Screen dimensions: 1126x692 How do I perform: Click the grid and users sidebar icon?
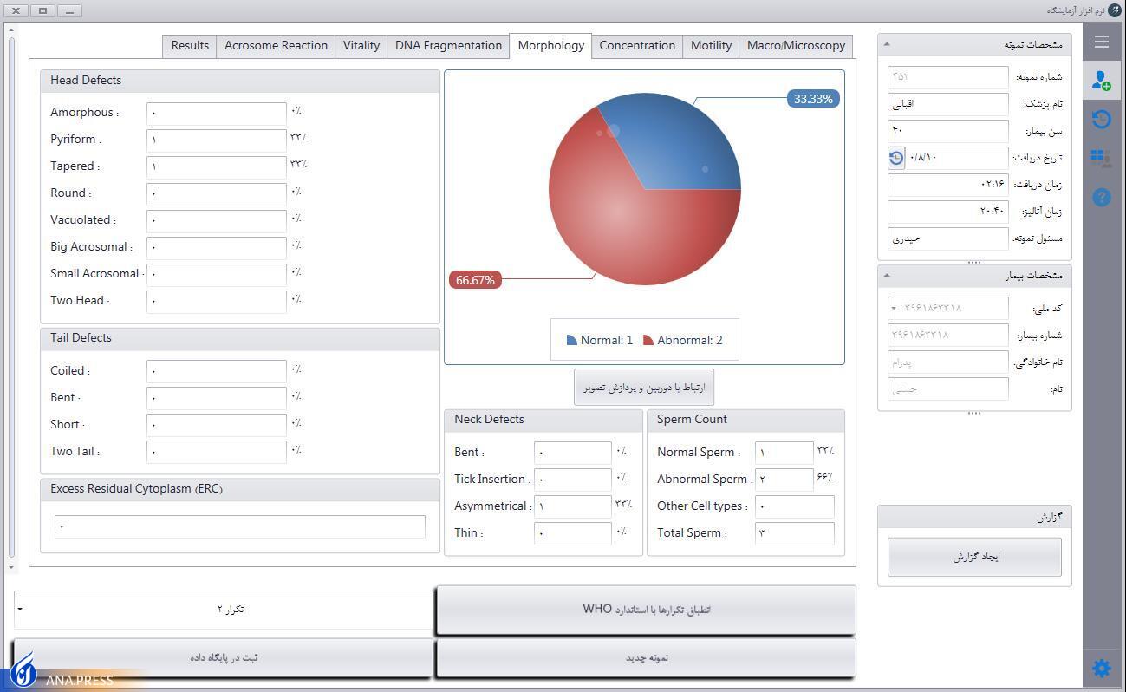point(1101,158)
